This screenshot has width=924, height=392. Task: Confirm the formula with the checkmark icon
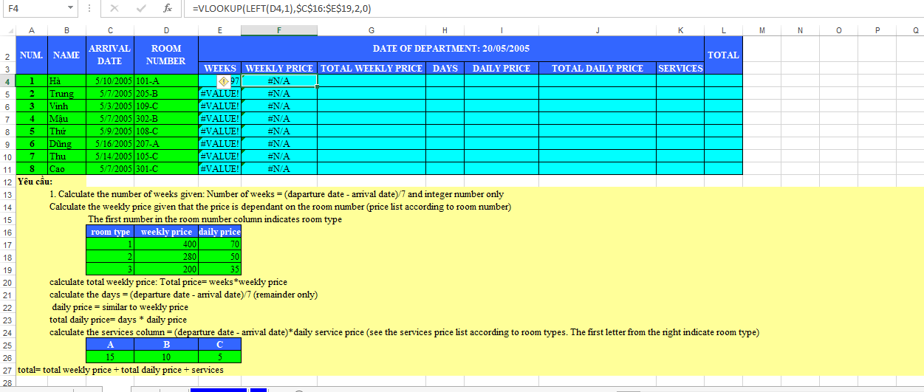pos(141,8)
